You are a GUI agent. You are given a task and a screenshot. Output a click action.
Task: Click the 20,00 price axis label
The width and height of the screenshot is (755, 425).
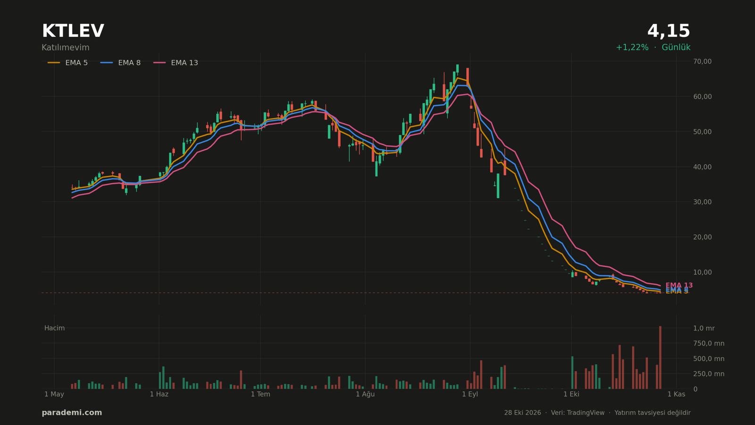pyautogui.click(x=703, y=237)
